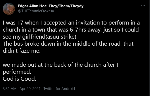Click the They/Them/Theydy part of the name
Screen dimensions: 150x96
66,6
